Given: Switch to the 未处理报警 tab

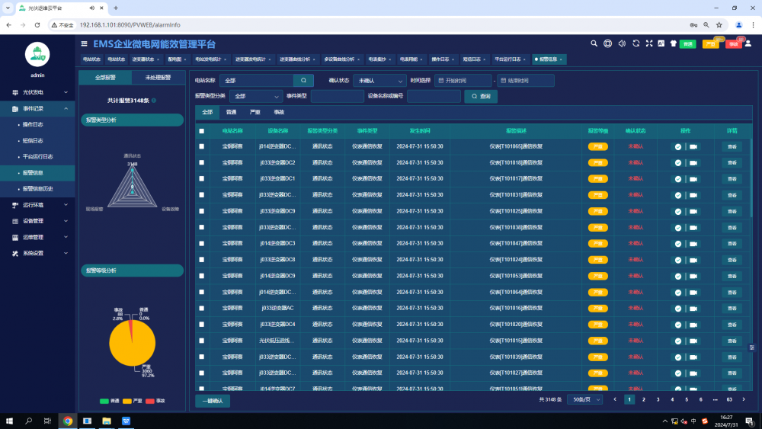Looking at the screenshot, I should (x=158, y=78).
